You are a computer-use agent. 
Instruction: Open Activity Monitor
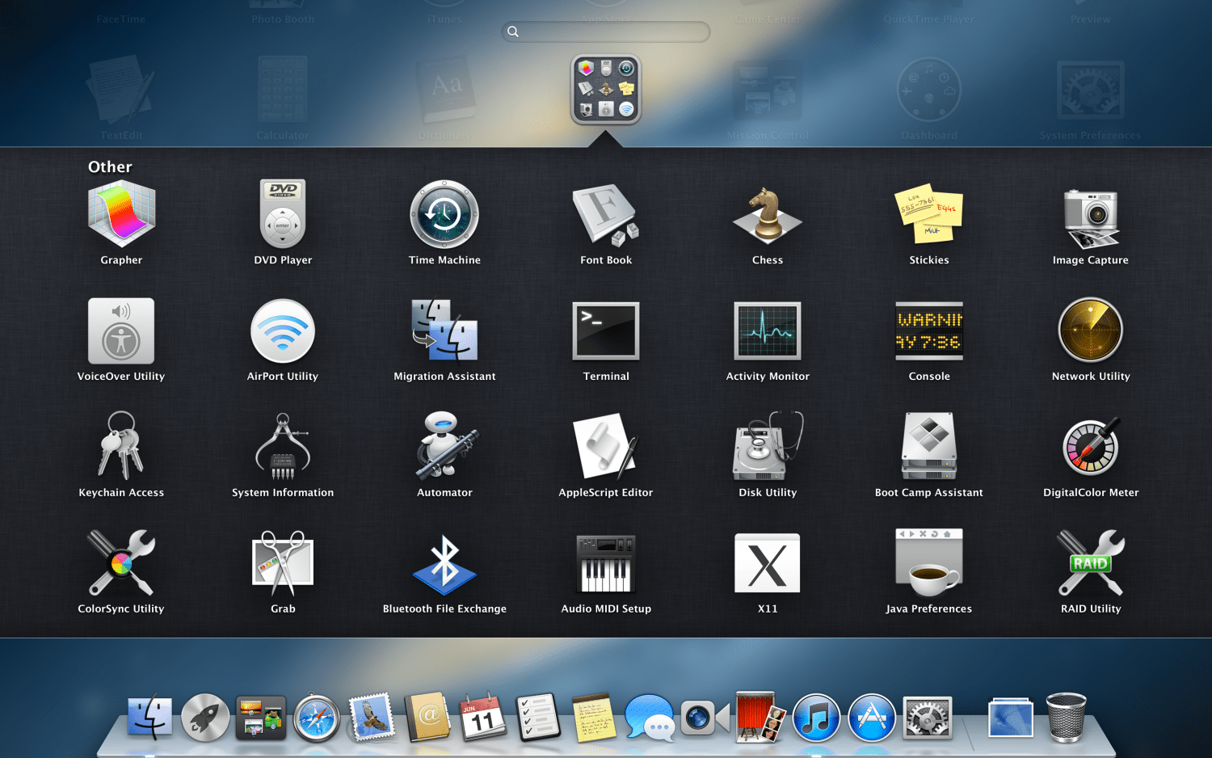(768, 331)
